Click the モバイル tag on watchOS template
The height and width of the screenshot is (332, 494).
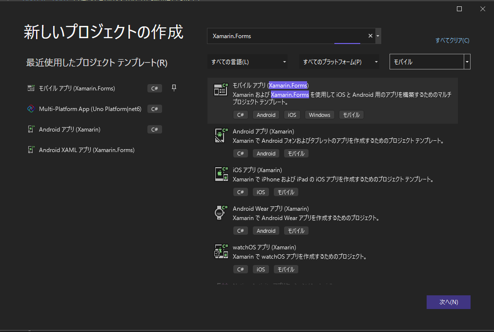pos(286,269)
